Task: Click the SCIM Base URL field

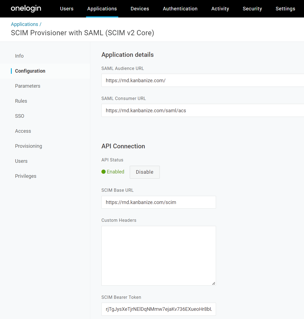Action: pyautogui.click(x=159, y=202)
